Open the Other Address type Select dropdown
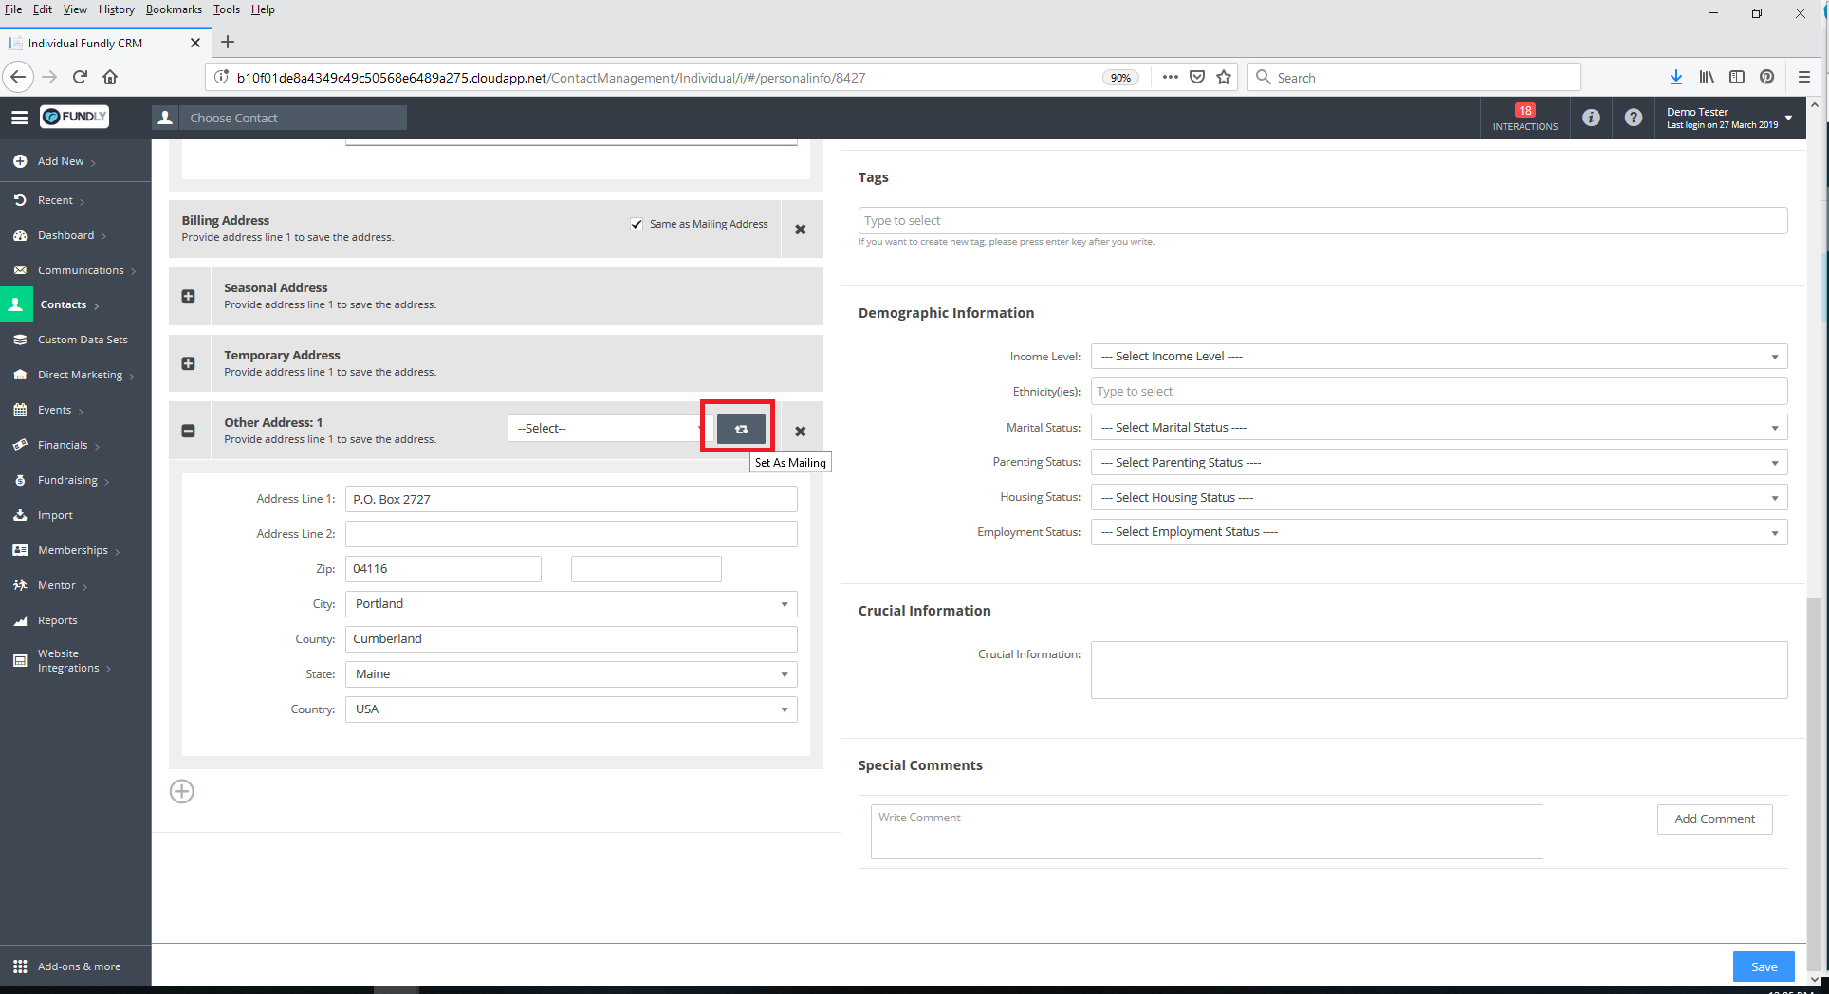Viewport: 1829px width, 994px height. (609, 429)
